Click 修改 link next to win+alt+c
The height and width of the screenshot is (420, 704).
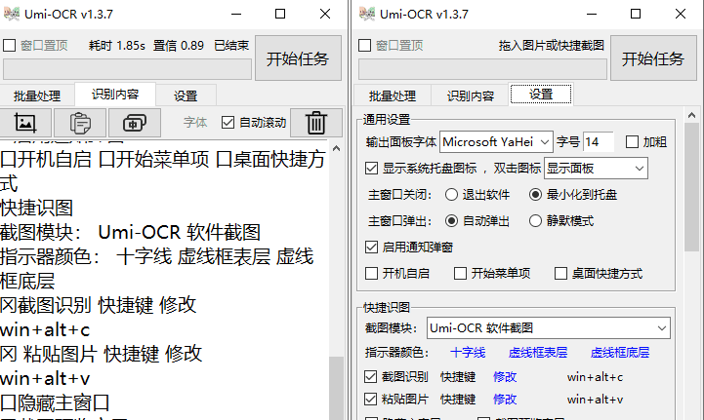pos(505,376)
